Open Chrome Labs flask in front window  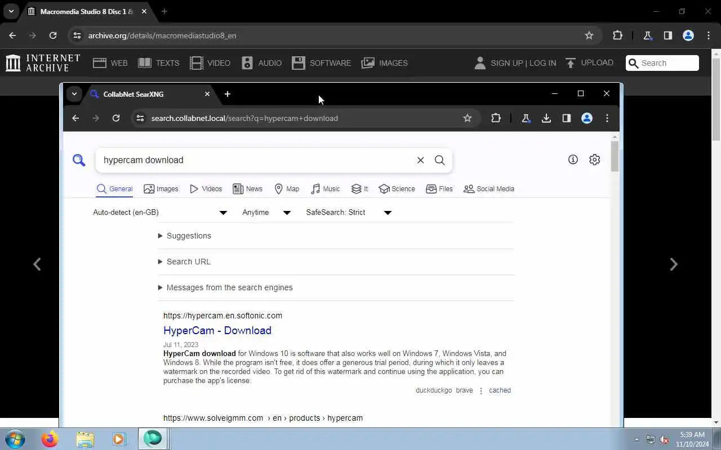pos(526,118)
